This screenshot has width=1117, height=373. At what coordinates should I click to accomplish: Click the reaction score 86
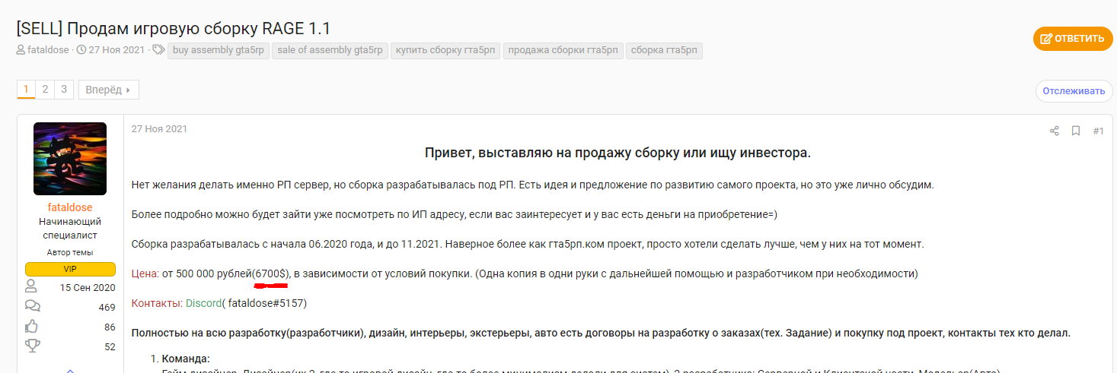110,327
